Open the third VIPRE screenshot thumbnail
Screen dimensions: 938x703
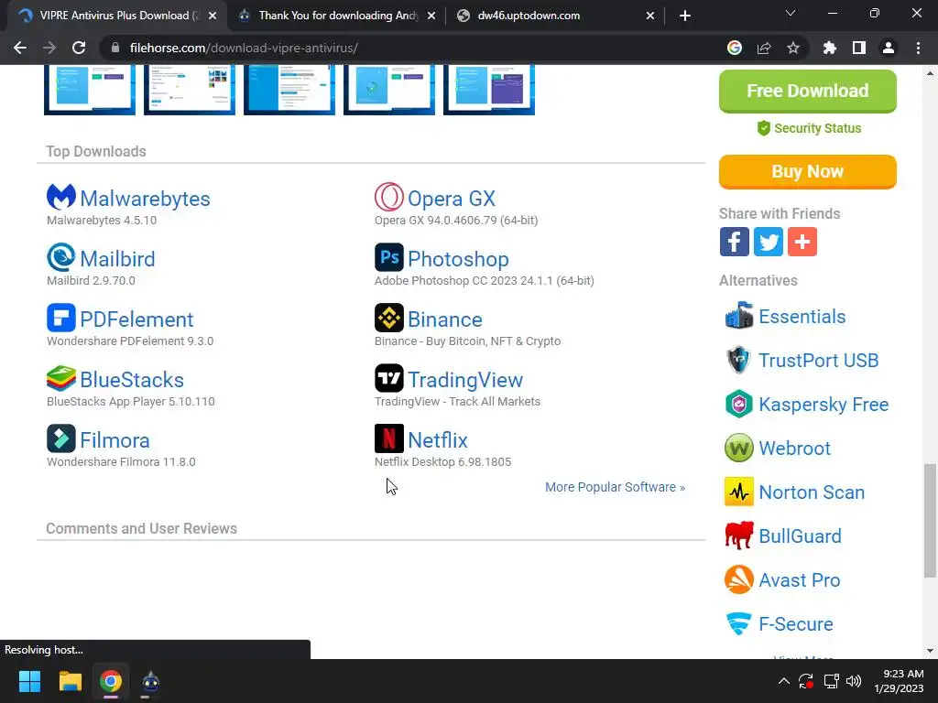click(x=289, y=90)
